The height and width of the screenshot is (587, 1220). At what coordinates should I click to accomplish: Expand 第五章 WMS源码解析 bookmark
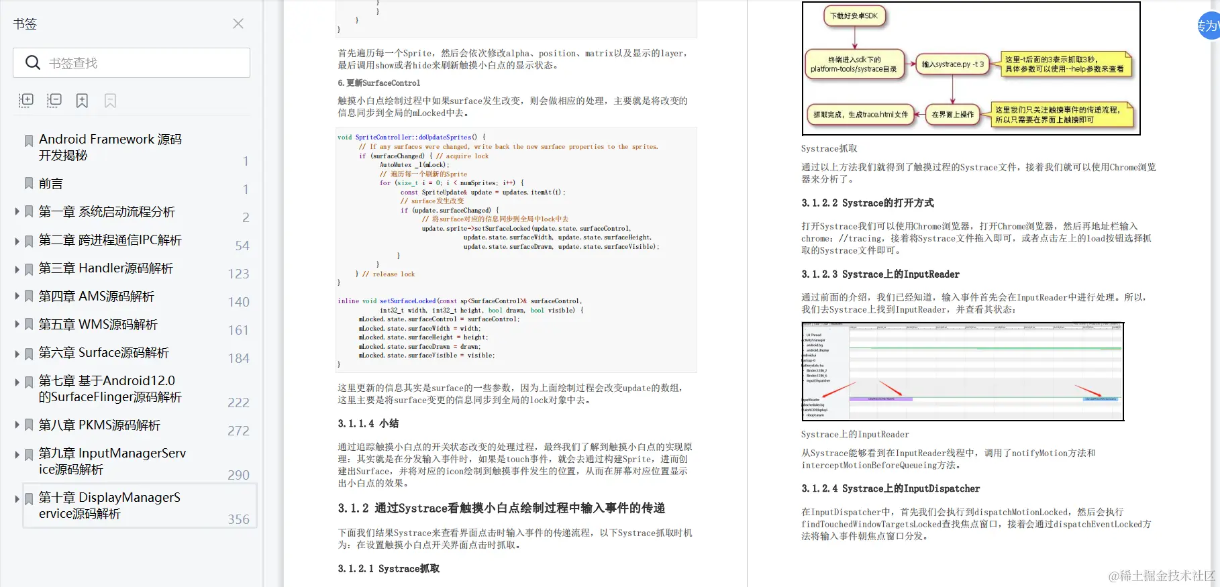17,324
